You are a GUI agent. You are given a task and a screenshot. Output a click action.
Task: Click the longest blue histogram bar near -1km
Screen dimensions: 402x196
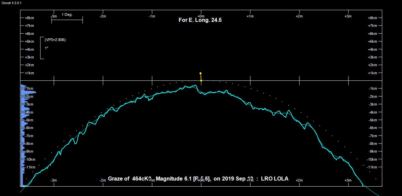tap(29, 92)
